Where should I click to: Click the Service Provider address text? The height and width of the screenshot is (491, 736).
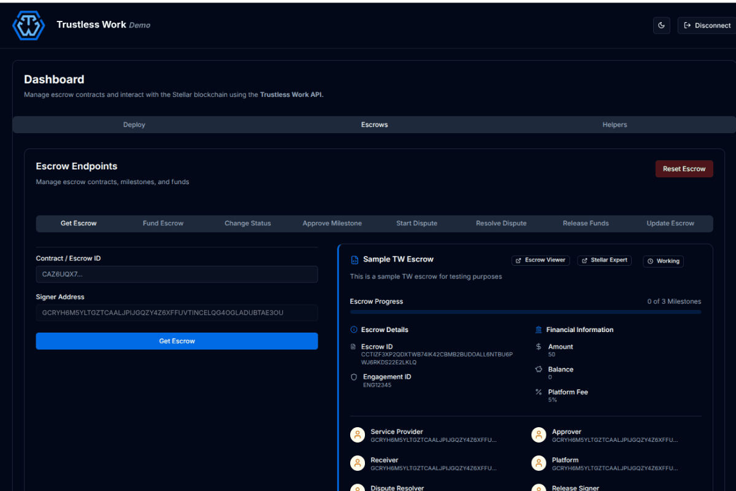(x=434, y=440)
